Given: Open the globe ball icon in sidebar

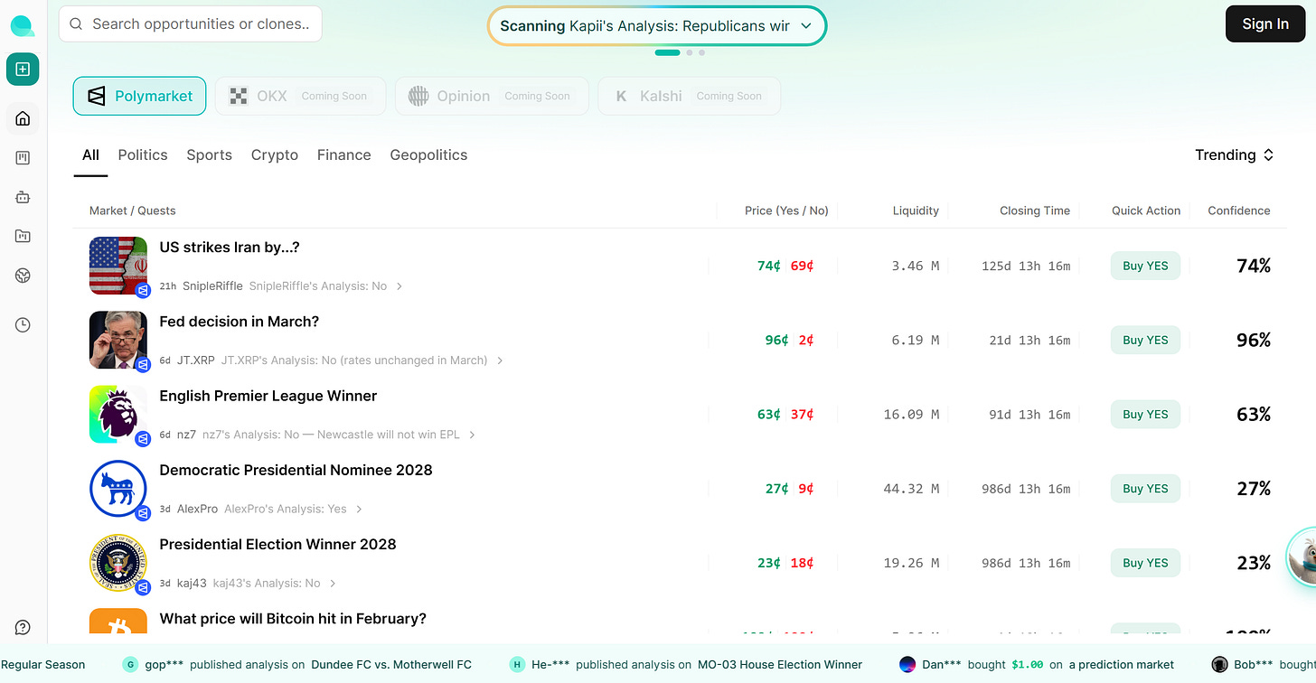Looking at the screenshot, I should point(23,276).
